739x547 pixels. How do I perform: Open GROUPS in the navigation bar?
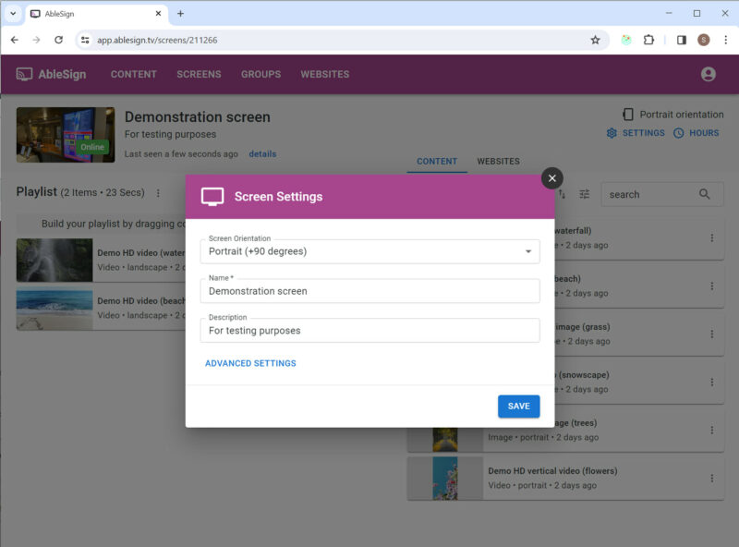pyautogui.click(x=260, y=74)
